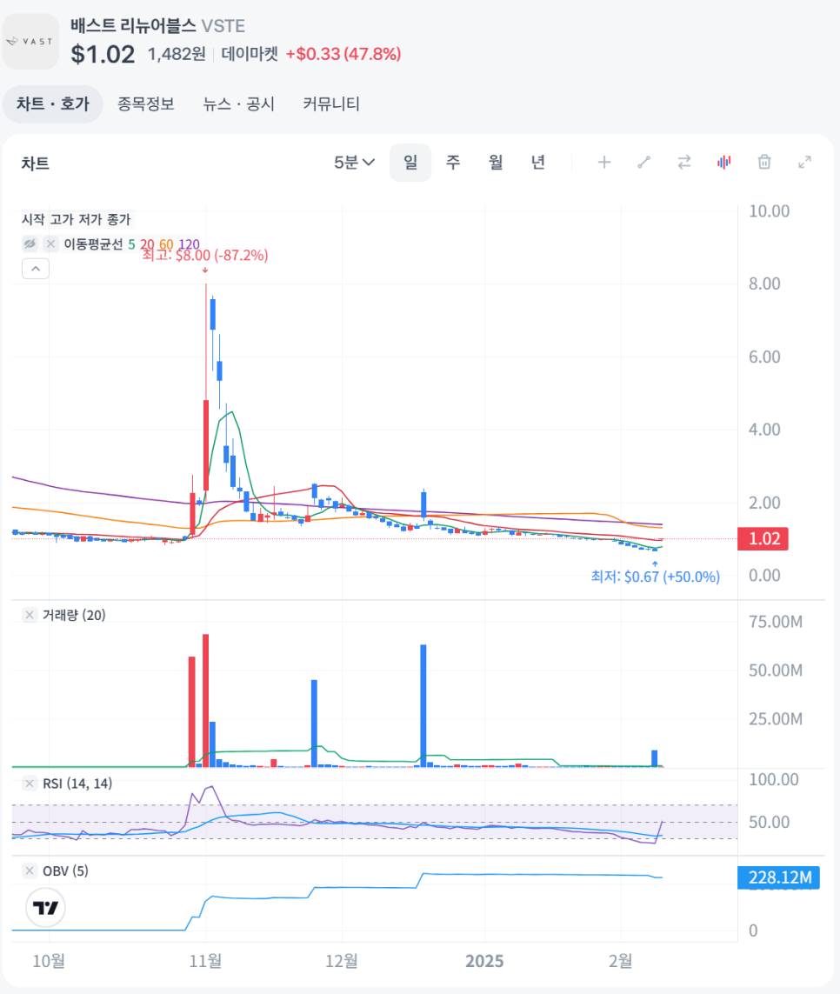Screen dimensions: 840x994
Task: Click the 11월 time axis label
Action: [205, 961]
